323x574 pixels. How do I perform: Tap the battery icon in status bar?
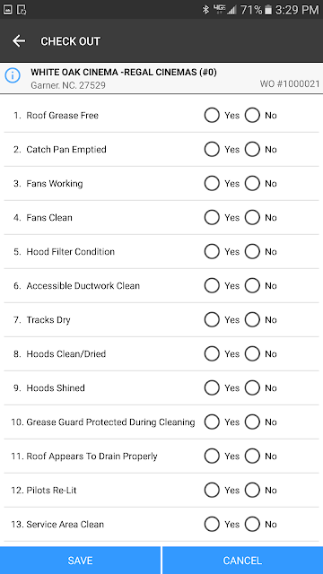tap(268, 10)
